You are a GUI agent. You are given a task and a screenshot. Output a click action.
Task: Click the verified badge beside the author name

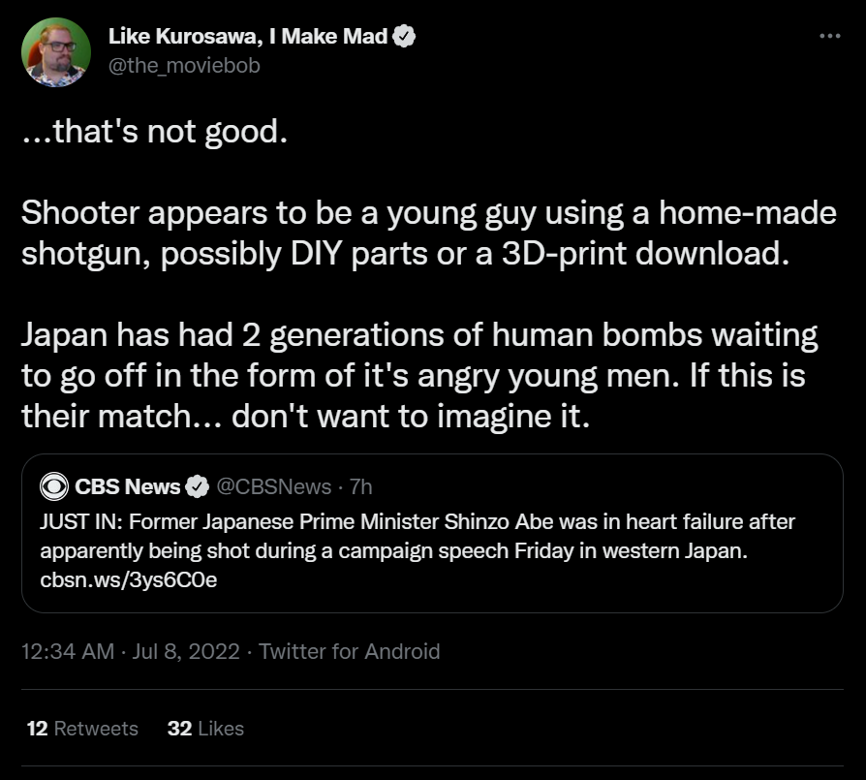coord(405,38)
